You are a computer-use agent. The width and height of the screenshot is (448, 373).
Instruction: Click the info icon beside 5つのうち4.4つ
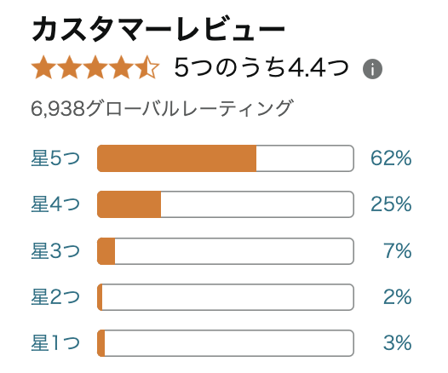click(372, 69)
